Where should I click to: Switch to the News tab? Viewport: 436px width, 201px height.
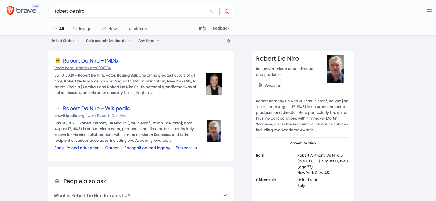(x=110, y=29)
